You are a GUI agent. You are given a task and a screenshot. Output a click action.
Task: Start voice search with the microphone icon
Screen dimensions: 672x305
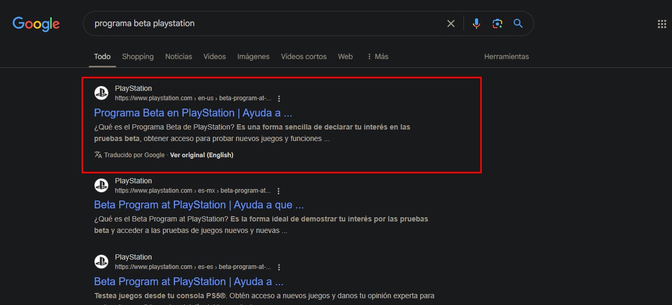pos(476,24)
